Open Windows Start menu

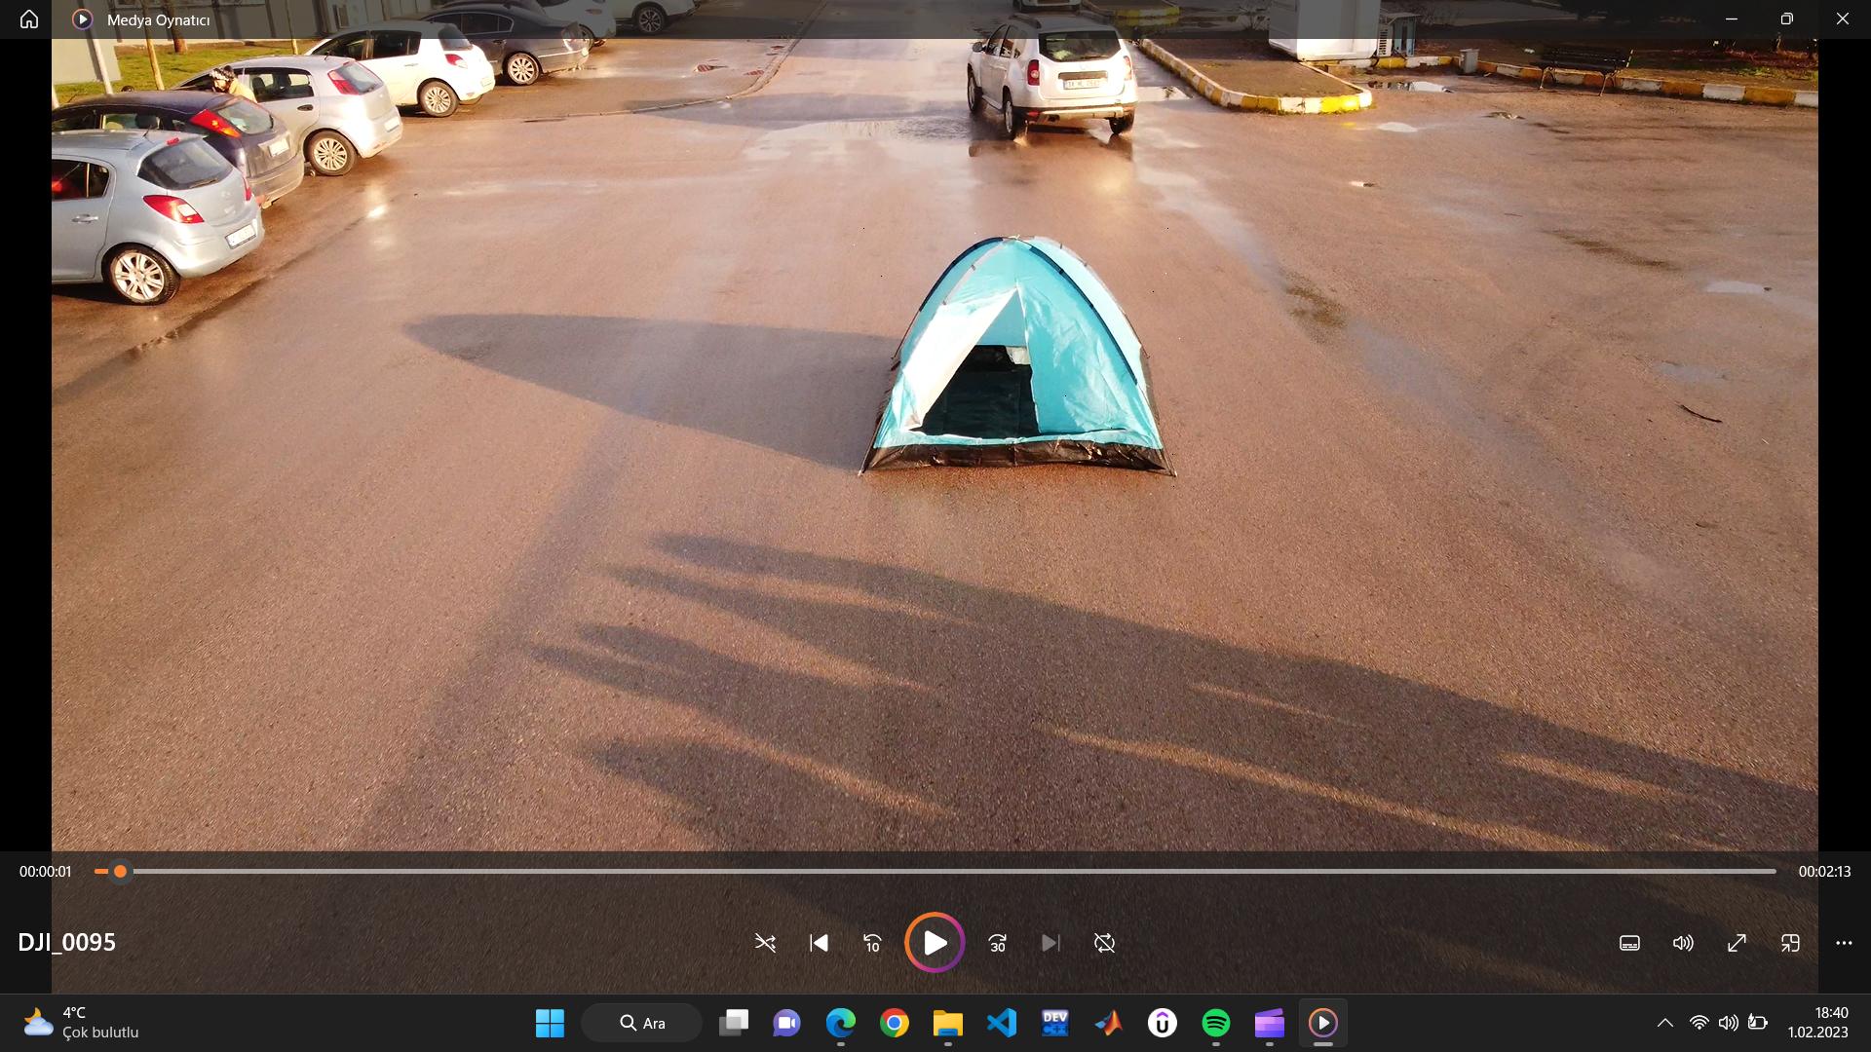tap(550, 1023)
